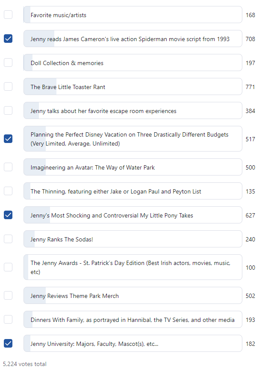This screenshot has width=262, height=369.
Task: Click the Imagineering an Avatar Park option bar
Action: [x=133, y=167]
